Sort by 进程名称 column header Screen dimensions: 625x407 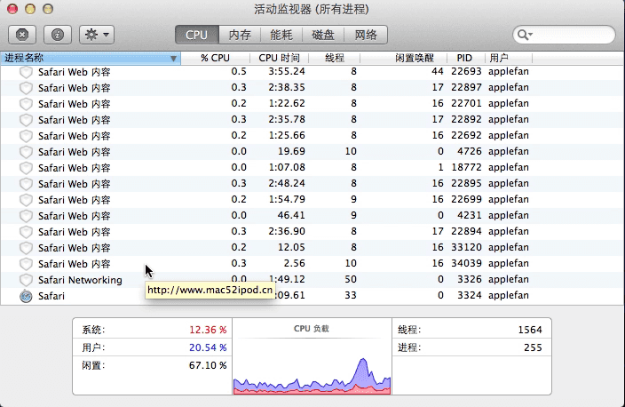[91, 58]
